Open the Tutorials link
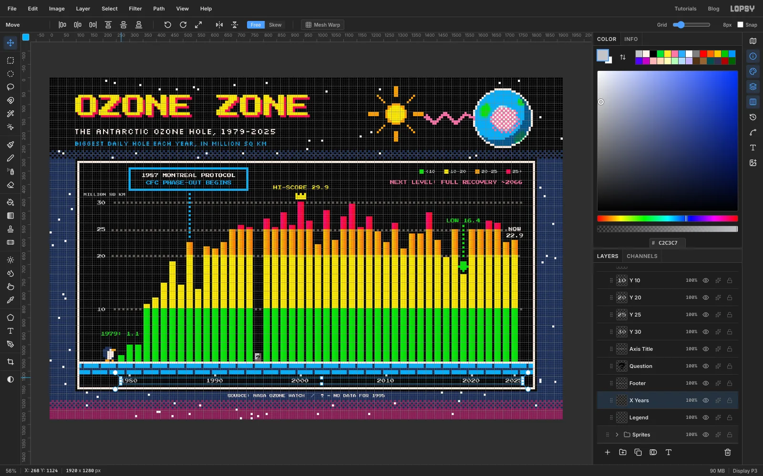The height and width of the screenshot is (476, 763). pyautogui.click(x=685, y=9)
